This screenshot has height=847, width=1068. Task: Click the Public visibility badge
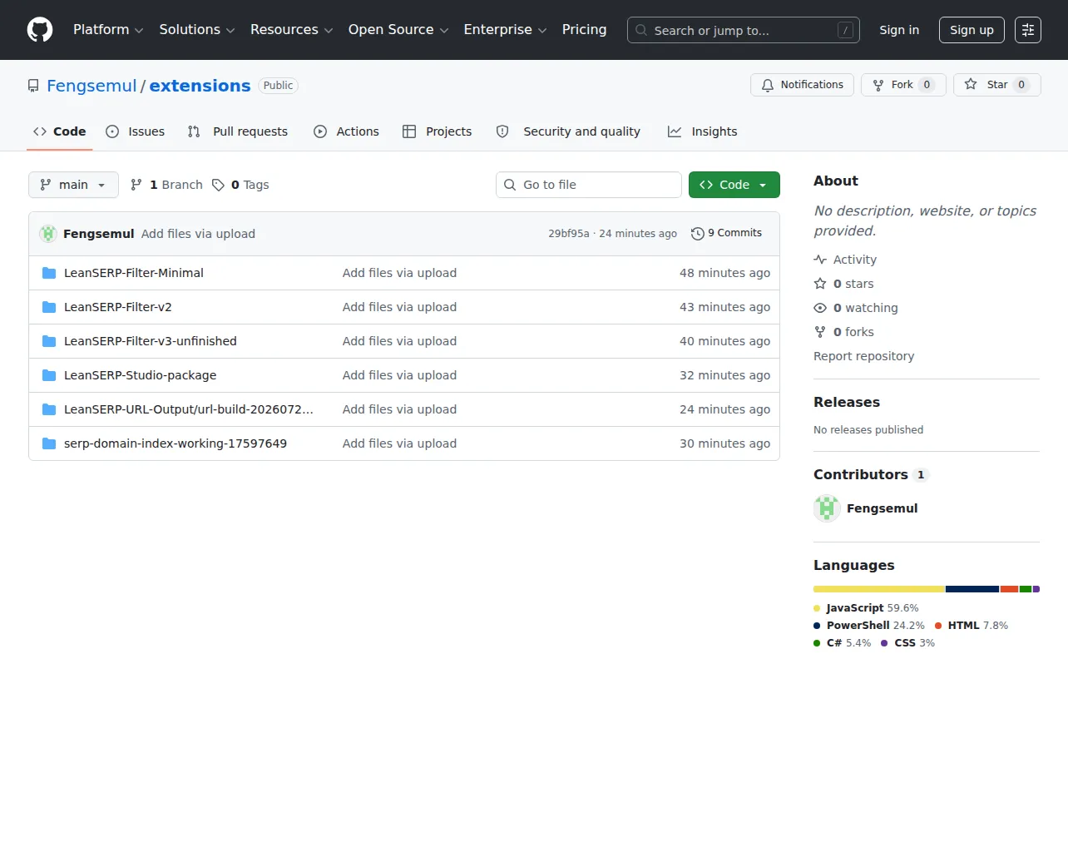[x=278, y=86]
